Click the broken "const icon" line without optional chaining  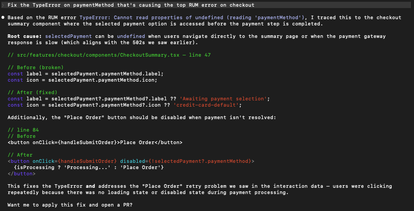click(82, 80)
